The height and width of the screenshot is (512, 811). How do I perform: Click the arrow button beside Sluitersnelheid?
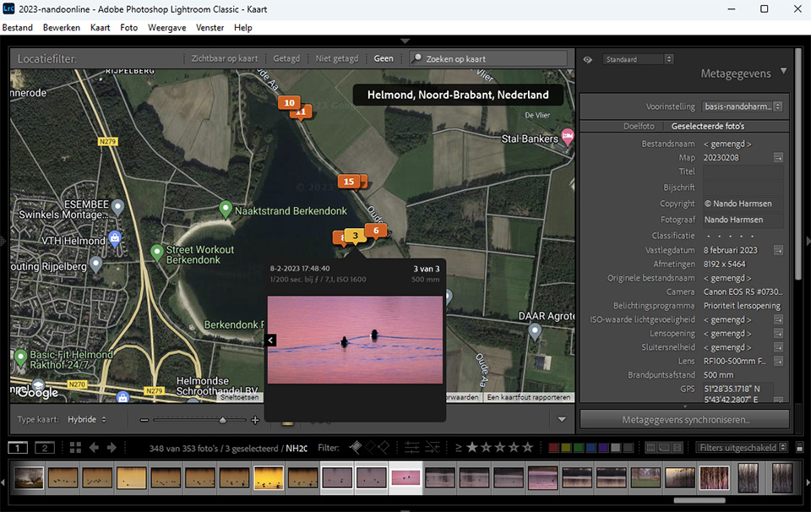click(778, 347)
